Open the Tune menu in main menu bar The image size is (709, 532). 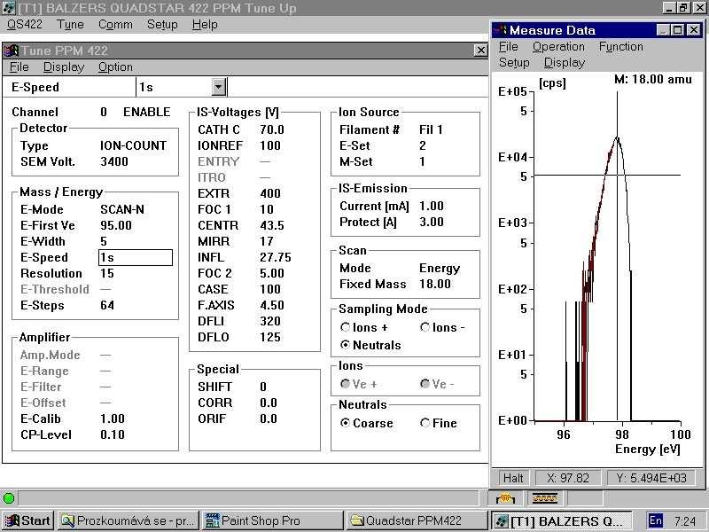tap(70, 25)
